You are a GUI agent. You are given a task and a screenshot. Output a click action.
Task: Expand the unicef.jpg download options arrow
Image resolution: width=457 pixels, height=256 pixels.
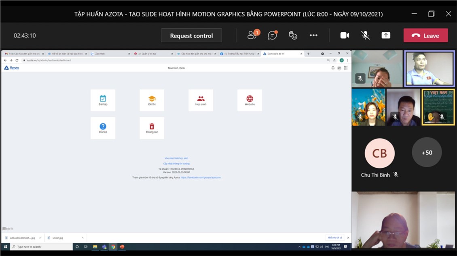83,238
